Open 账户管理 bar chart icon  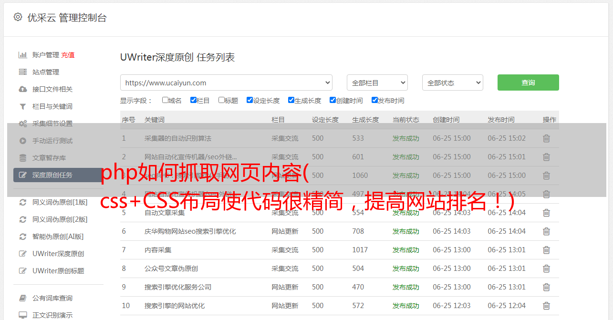click(x=22, y=55)
